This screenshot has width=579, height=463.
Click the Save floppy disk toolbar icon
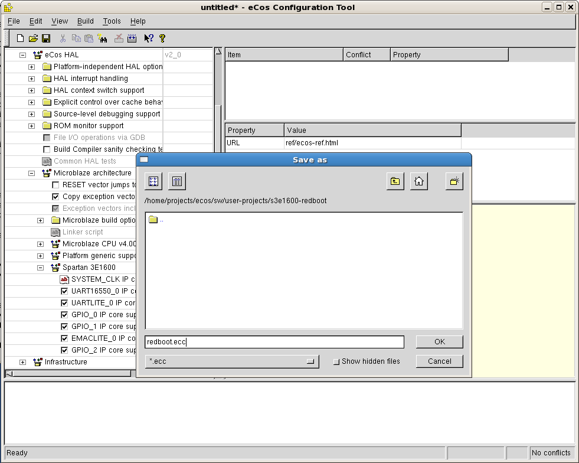[45, 38]
